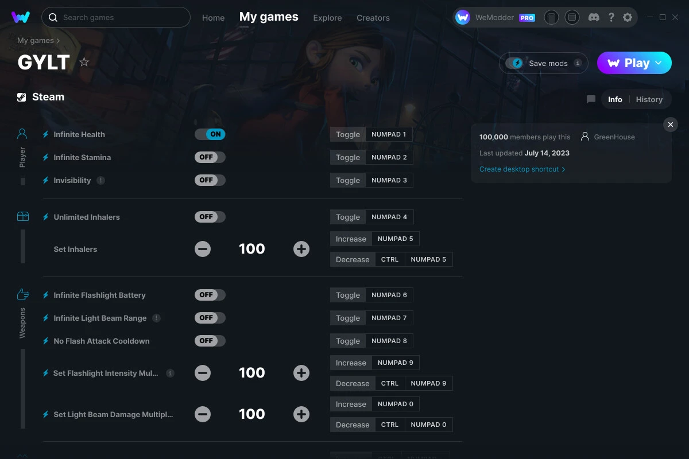
Task: Decrease Light Beam Damage with minus button
Action: (x=203, y=414)
